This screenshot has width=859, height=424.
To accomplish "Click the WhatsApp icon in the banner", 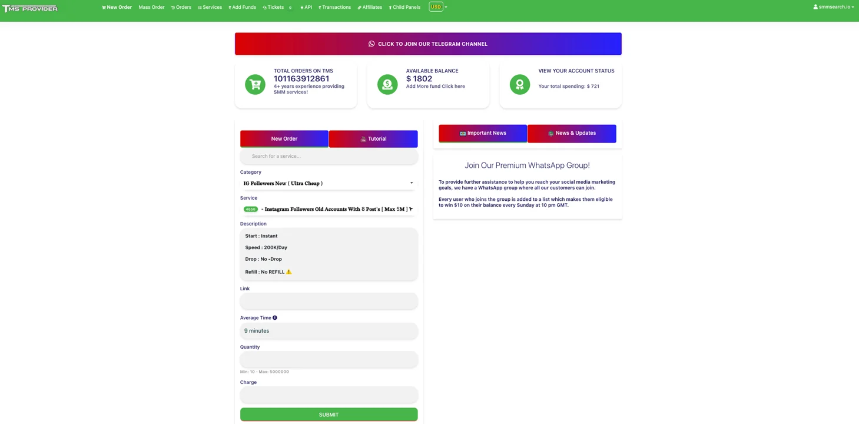I will 372,44.
